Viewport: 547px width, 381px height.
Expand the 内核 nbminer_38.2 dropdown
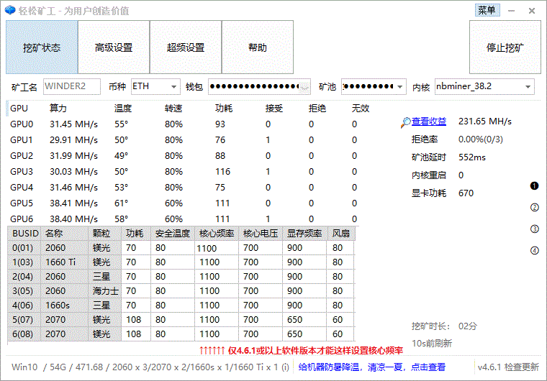coord(528,87)
